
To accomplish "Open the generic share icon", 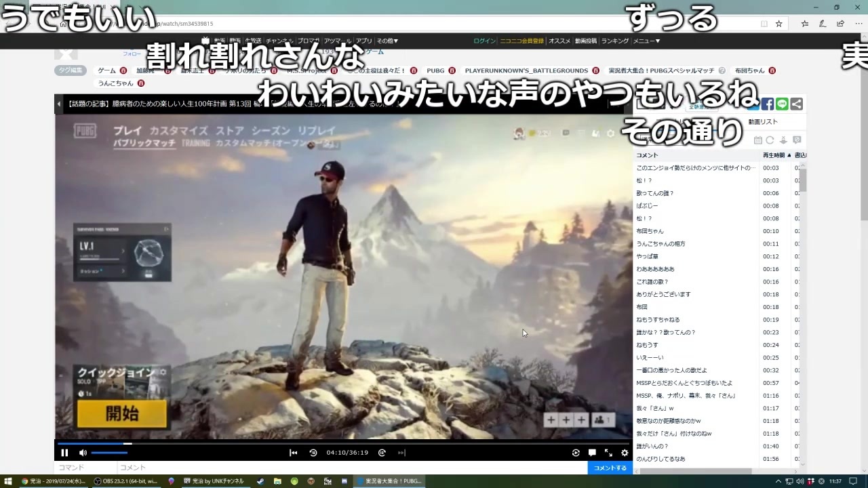I will pos(797,104).
